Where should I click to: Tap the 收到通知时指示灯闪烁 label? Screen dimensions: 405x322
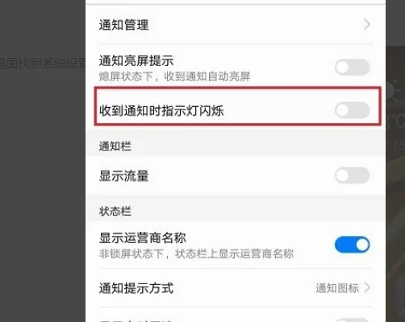click(161, 110)
